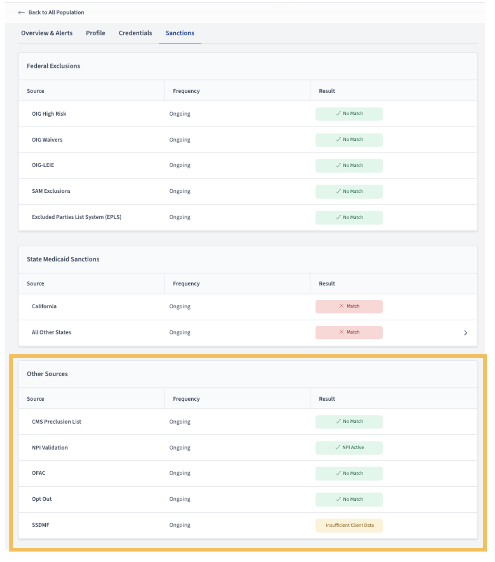Screen dimensions: 495x562
Task: Click the NPI Active badge
Action: [x=349, y=448]
